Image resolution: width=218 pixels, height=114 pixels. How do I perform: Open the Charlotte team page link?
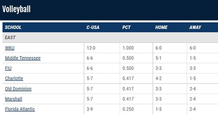(x=14, y=78)
